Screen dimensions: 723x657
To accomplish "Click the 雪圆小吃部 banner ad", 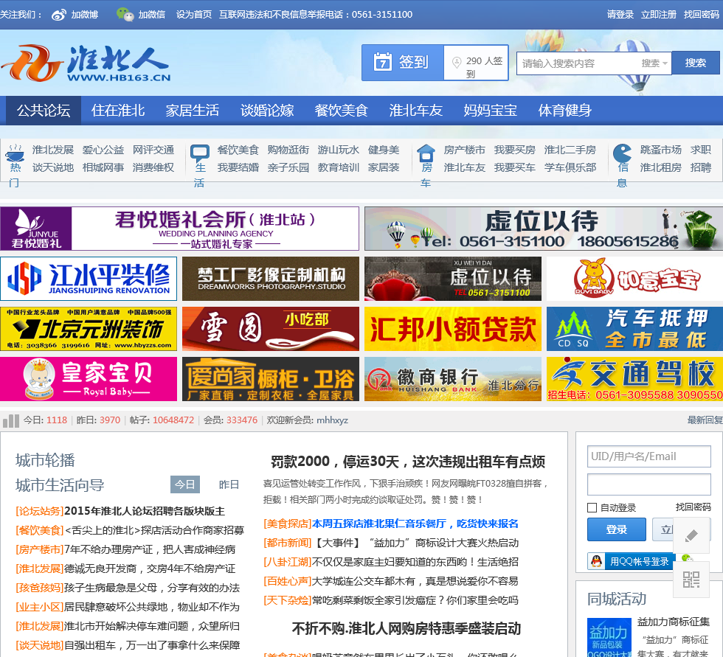I will 271,329.
